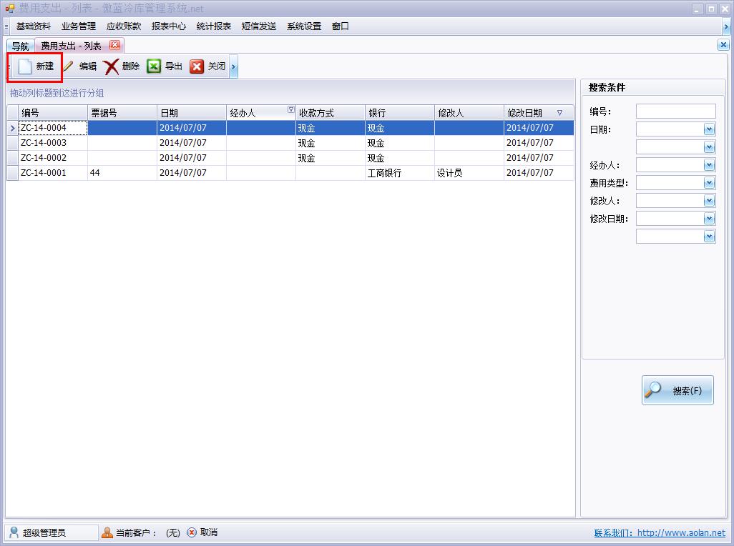Switch to the 导航 tab
This screenshot has width=734, height=546.
[x=20, y=46]
